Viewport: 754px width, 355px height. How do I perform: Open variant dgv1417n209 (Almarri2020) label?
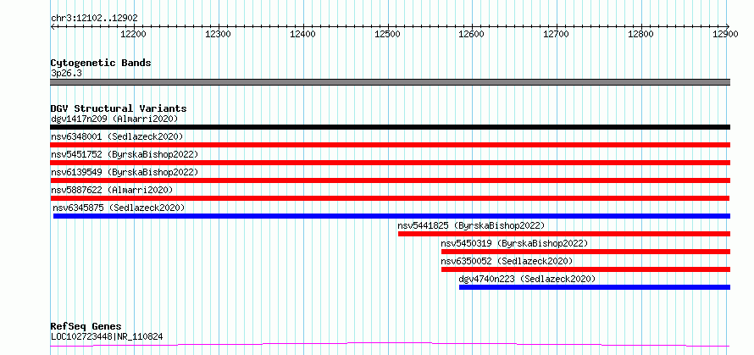[x=114, y=119]
